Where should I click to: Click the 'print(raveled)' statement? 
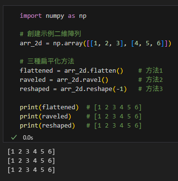(45, 116)
